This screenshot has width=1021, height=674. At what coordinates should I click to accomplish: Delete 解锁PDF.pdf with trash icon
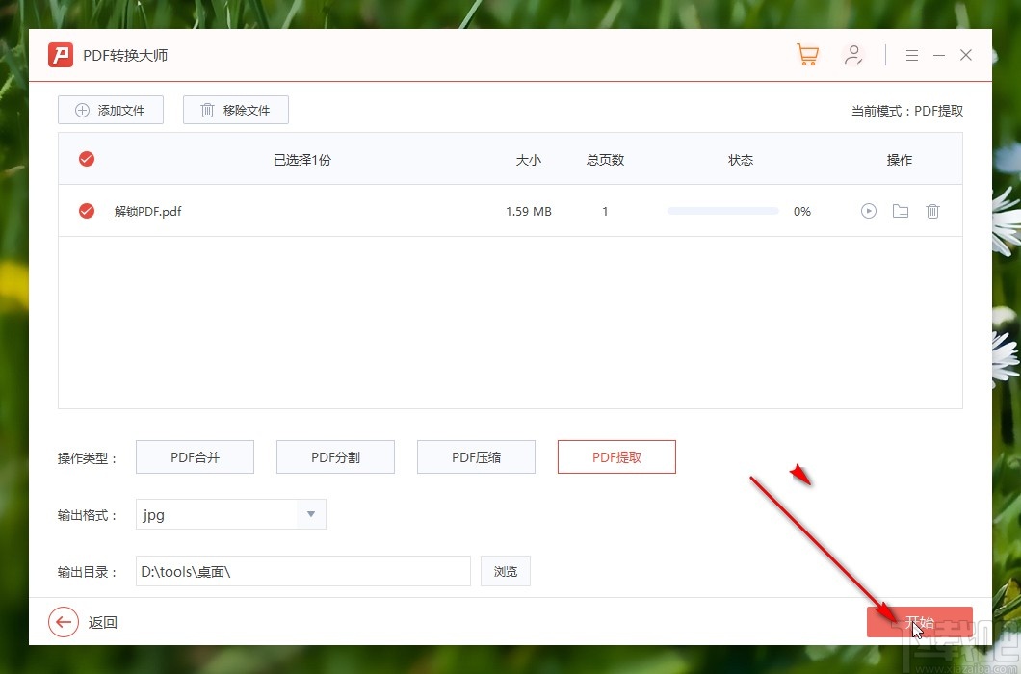click(931, 211)
